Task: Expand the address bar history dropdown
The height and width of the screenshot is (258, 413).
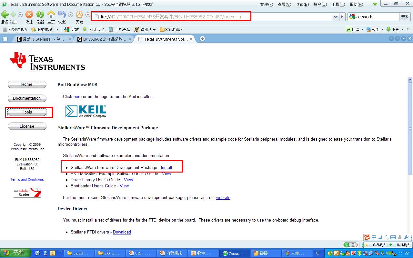Action: click(x=336, y=17)
